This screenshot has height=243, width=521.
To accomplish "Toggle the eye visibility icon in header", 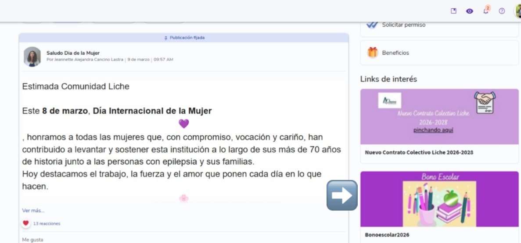I will click(x=470, y=11).
